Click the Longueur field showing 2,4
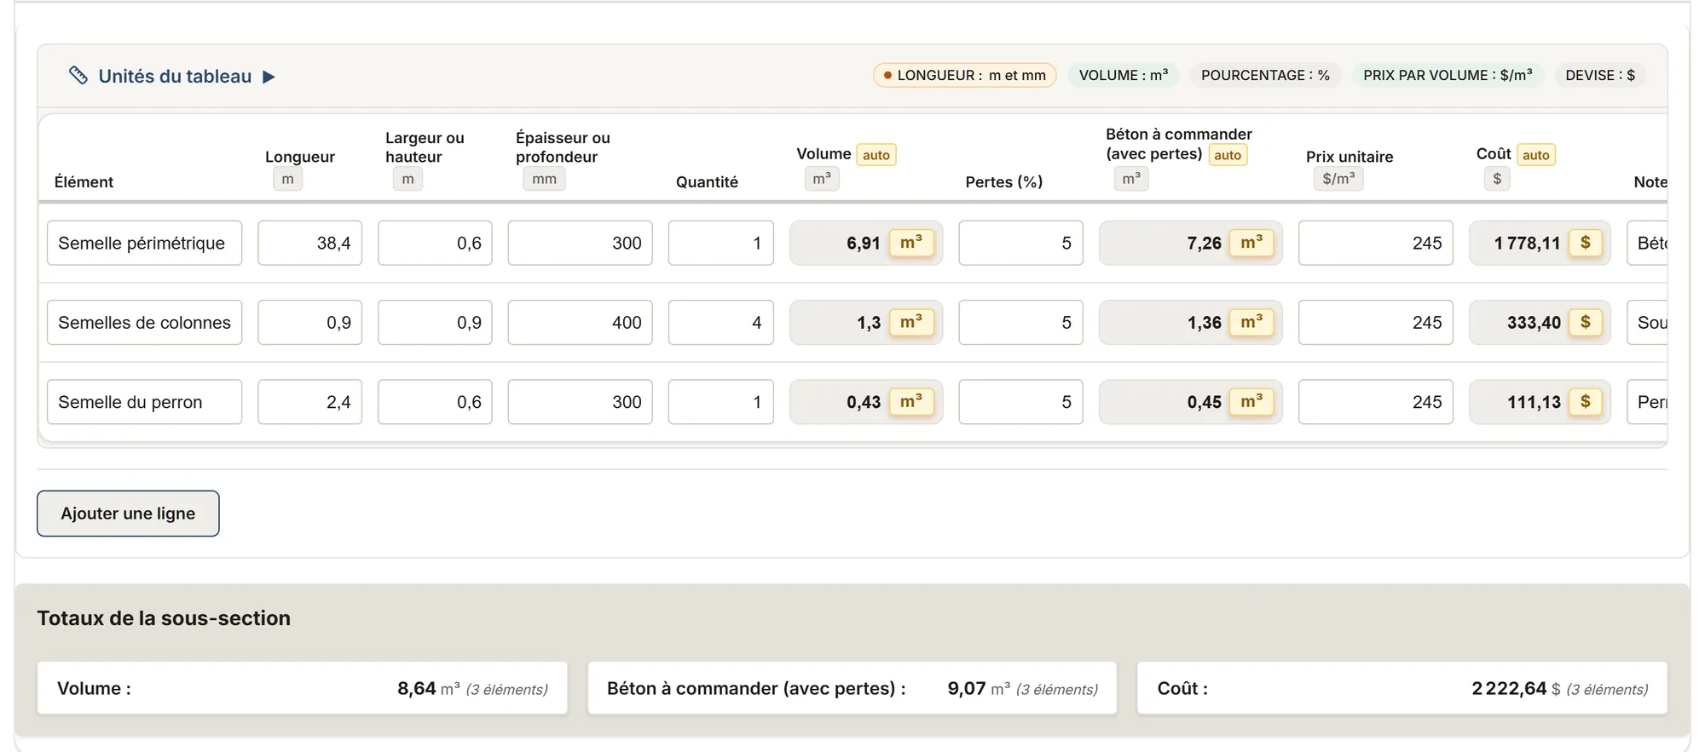This screenshot has width=1705, height=752. [x=309, y=401]
